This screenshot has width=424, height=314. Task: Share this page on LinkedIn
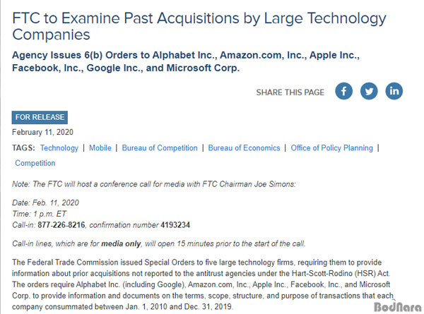click(394, 91)
